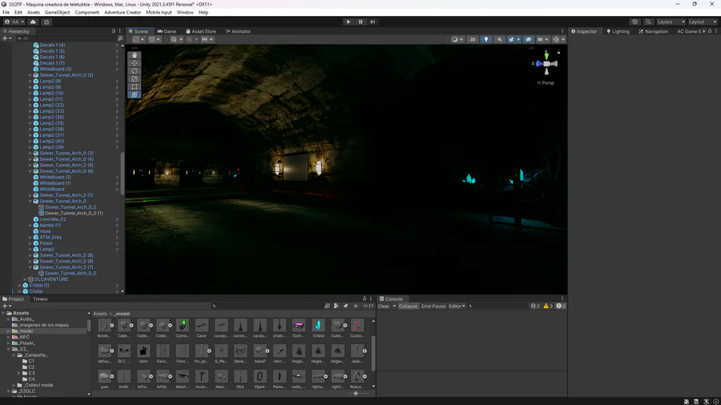Open the Undo History icon
This screenshot has width=721, height=405.
pyautogui.click(x=634, y=22)
